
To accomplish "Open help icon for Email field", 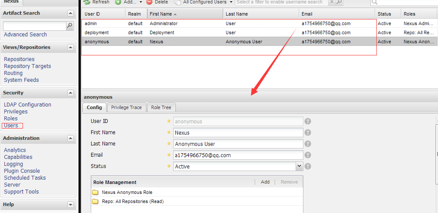I will 307,155.
